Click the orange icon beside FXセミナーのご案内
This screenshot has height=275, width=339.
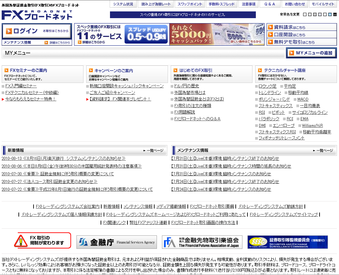[6, 70]
